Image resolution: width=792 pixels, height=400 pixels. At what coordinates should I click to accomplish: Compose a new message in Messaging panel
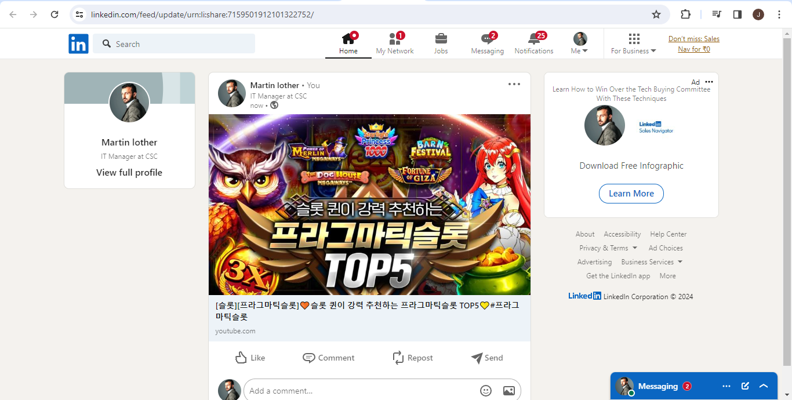tap(745, 386)
